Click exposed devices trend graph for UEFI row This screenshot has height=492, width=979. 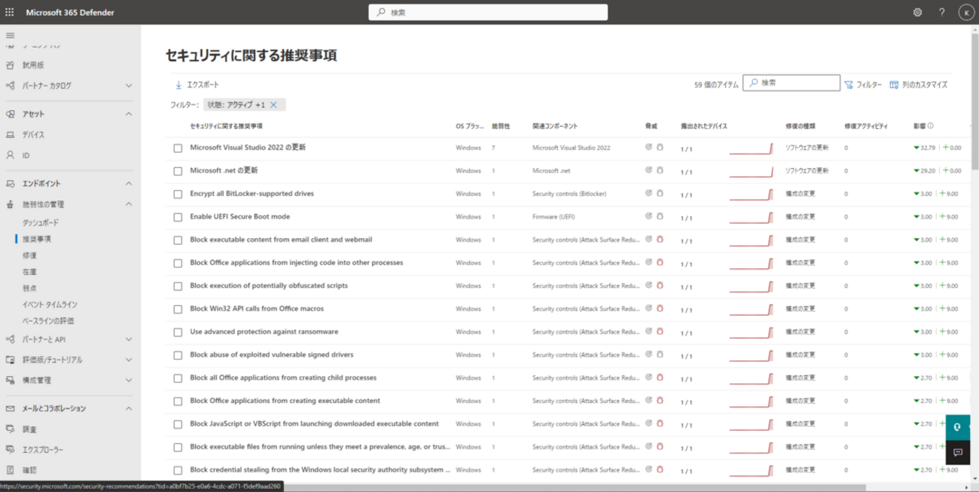(x=751, y=217)
